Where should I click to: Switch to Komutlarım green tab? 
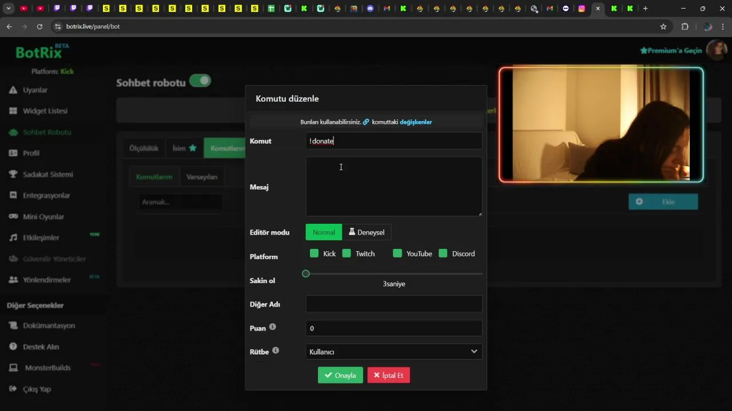pyautogui.click(x=225, y=148)
